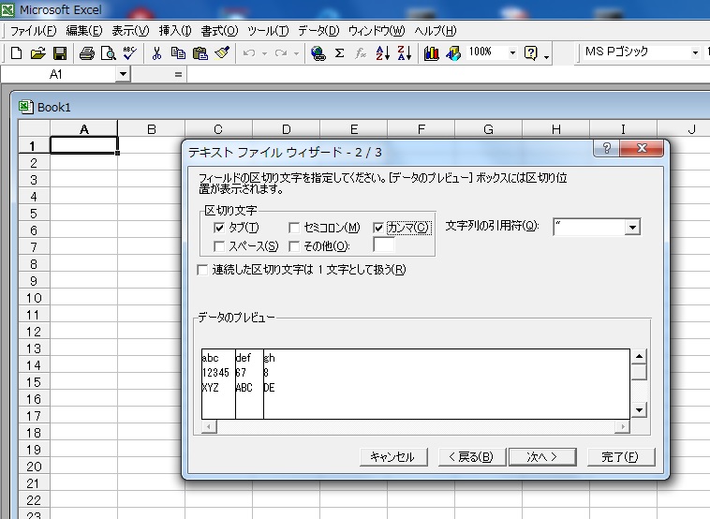Open the ウィンドウ menu
Screen dimensions: 710x519
coord(377,31)
